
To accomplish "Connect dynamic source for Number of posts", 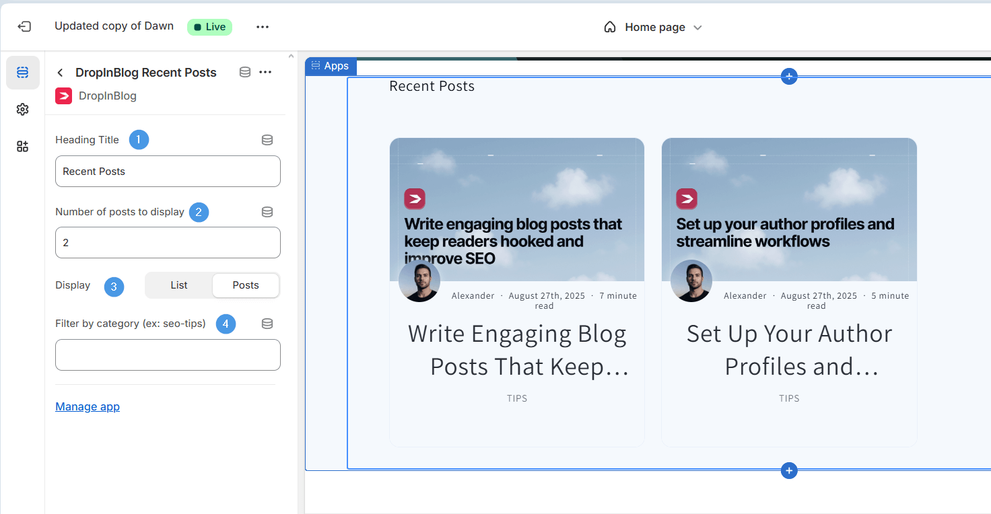I will click(267, 212).
